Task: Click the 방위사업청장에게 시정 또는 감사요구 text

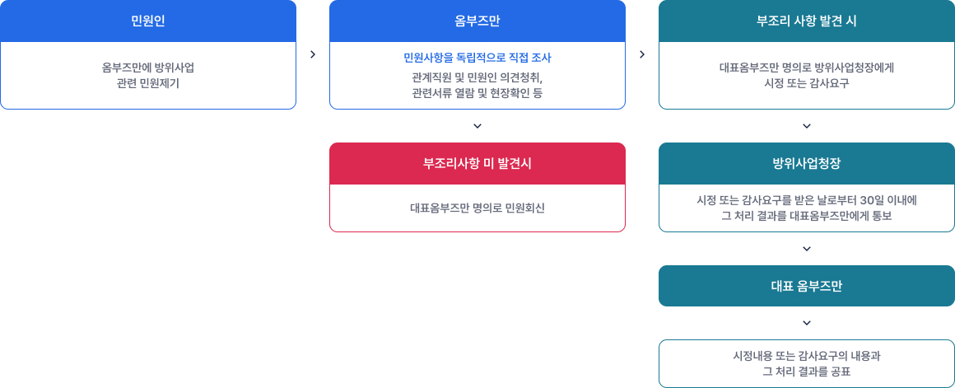Action: coord(807,75)
